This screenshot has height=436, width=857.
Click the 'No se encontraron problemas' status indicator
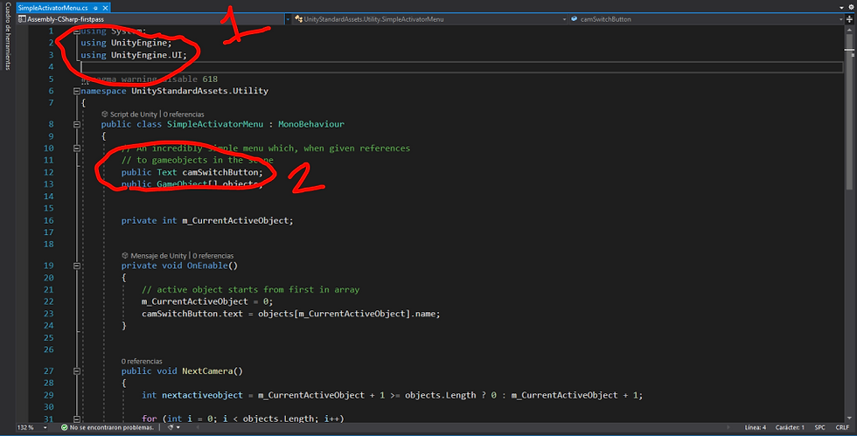107,427
